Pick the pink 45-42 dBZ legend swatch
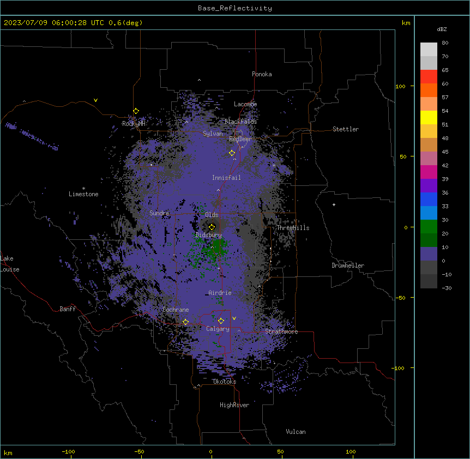 429,159
